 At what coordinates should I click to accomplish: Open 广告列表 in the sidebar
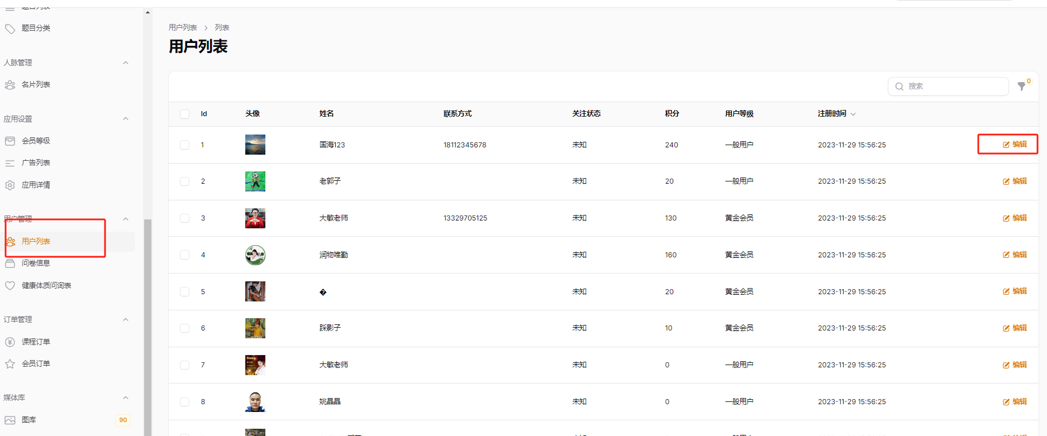click(x=36, y=163)
